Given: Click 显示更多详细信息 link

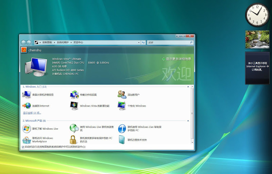Looking at the screenshot, I should pos(178,59).
